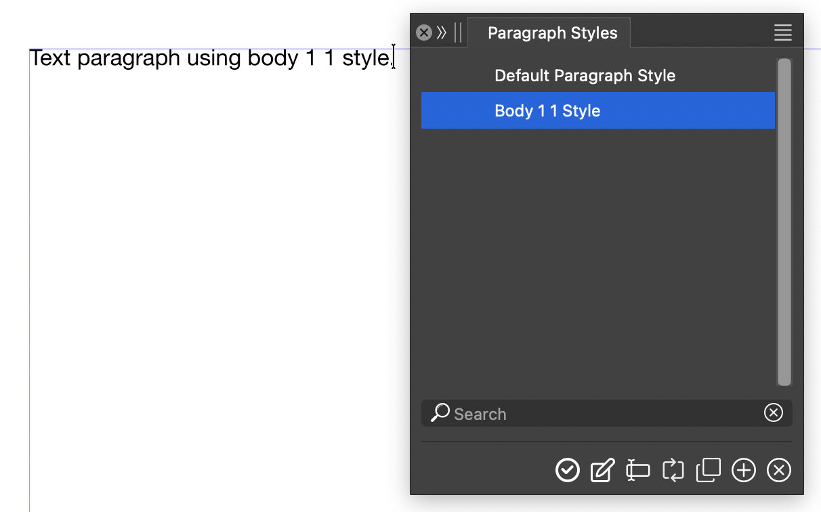Add a new paragraph style

[x=744, y=470]
